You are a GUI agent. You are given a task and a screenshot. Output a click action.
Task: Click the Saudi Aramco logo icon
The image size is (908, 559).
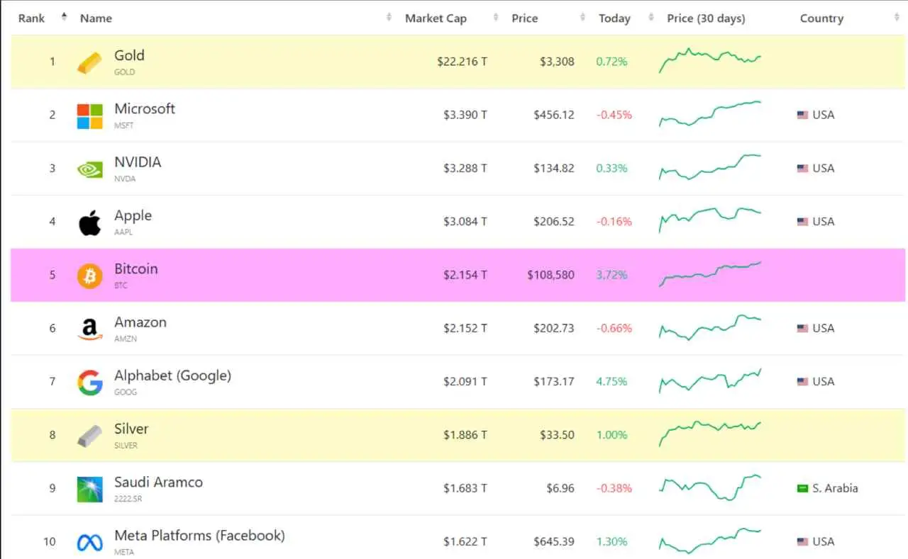pos(89,490)
